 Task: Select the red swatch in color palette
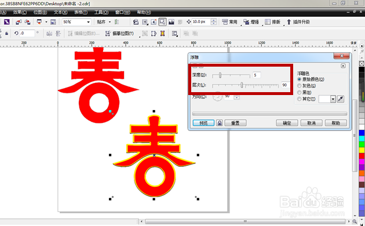(x=362, y=156)
